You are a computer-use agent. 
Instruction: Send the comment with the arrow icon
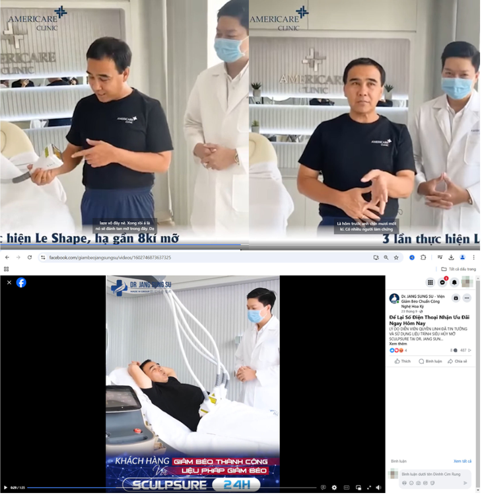[x=467, y=484]
